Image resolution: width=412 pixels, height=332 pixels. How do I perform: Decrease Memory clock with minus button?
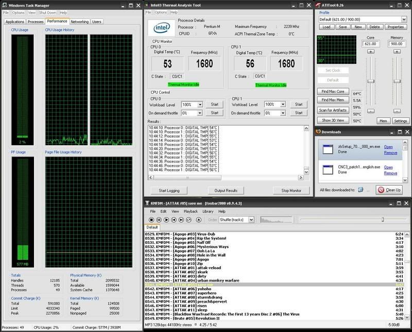coord(397,111)
